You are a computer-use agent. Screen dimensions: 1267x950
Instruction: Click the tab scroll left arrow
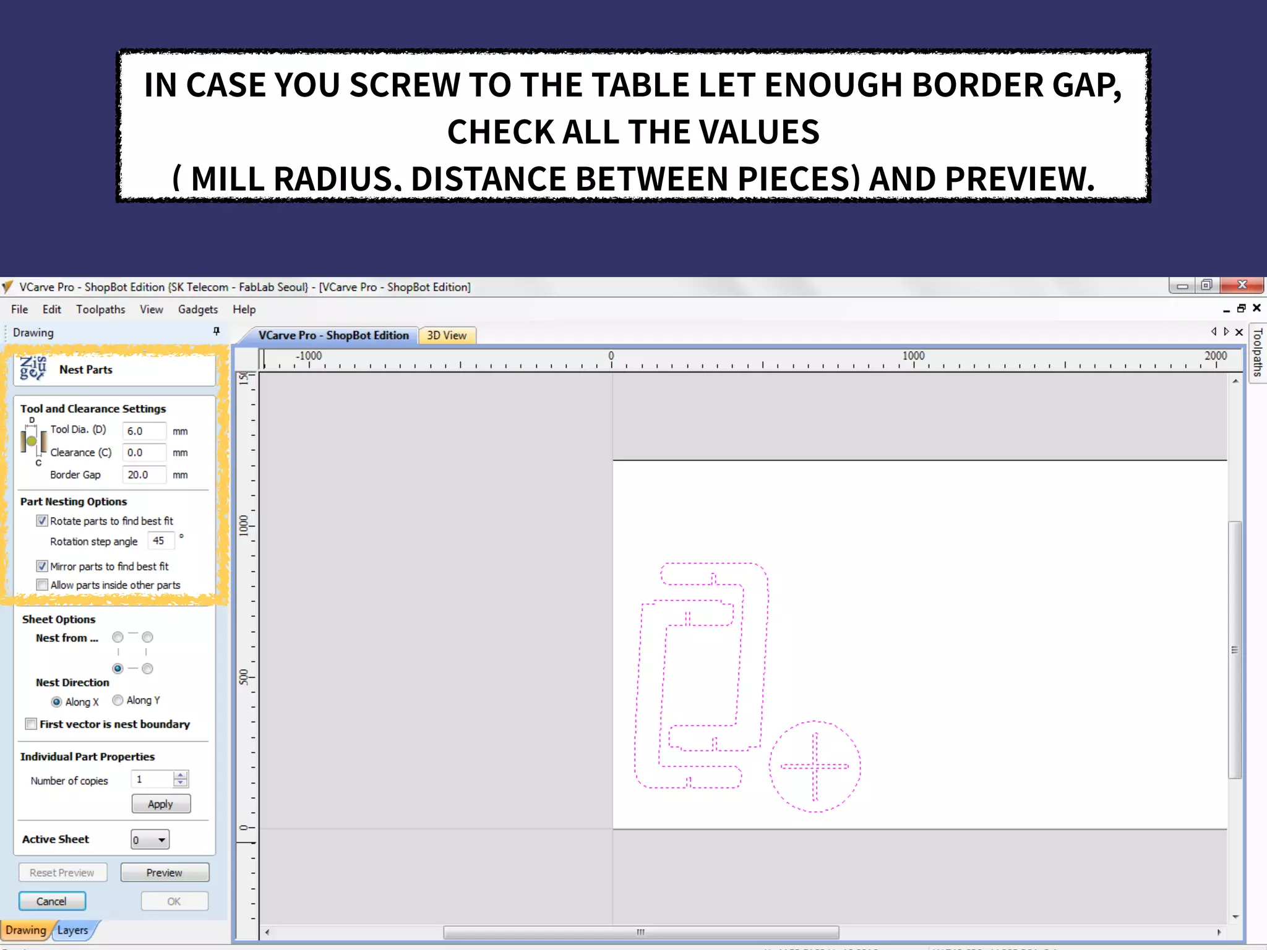(x=1214, y=332)
